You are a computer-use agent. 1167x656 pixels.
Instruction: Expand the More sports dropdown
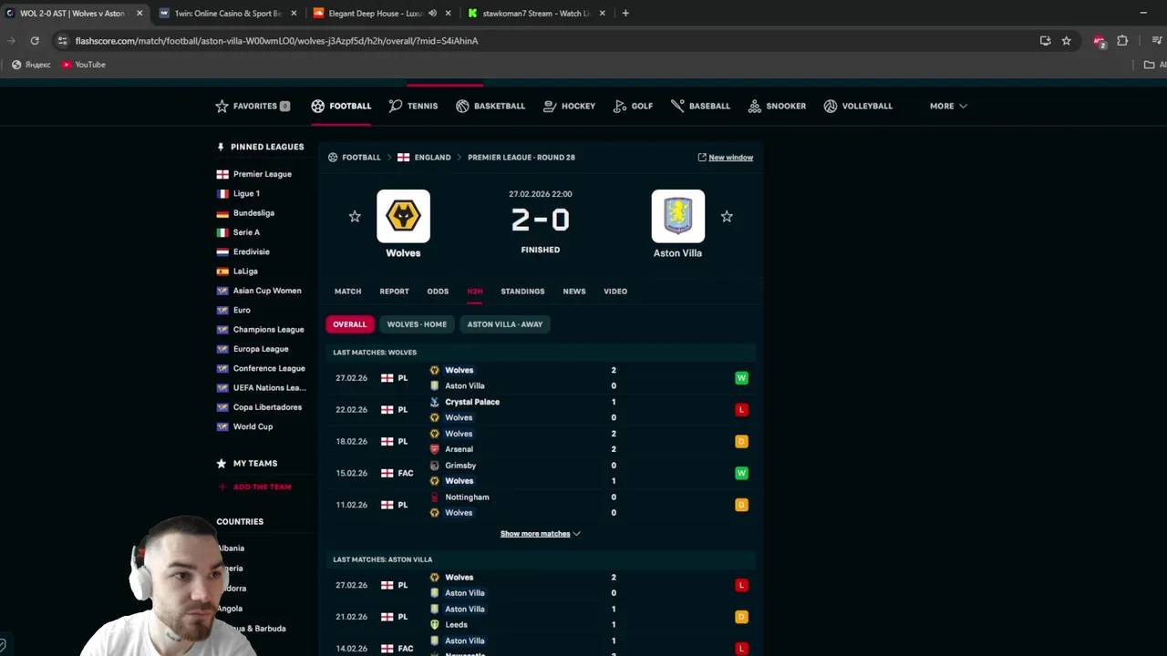coord(948,106)
